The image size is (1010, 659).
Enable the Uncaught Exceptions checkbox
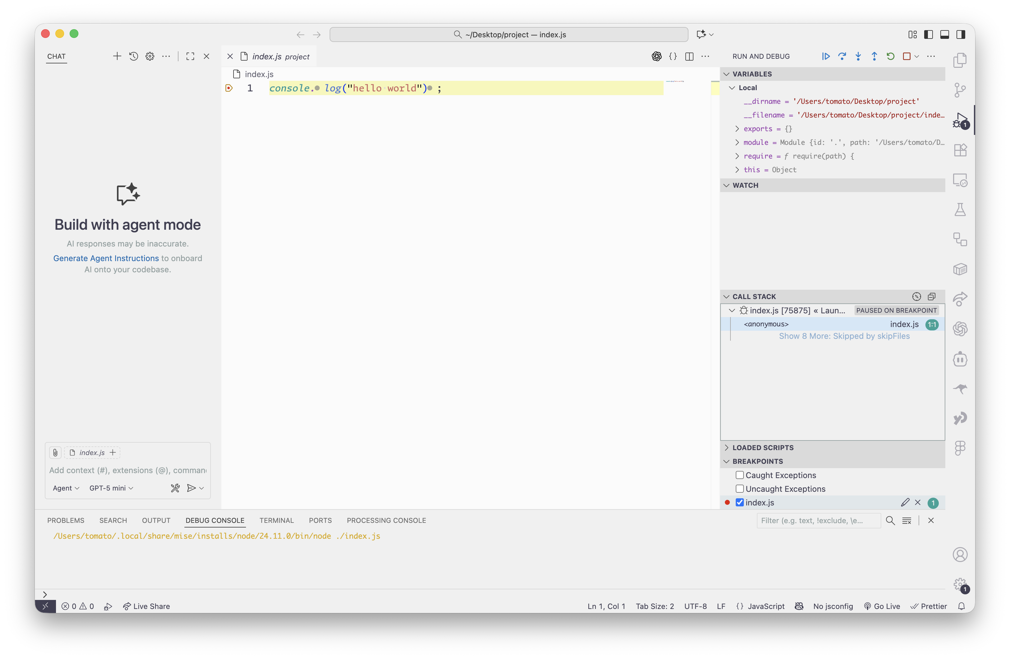point(740,488)
